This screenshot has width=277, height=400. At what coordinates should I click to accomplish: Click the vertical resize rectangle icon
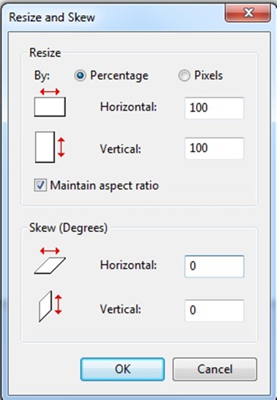tap(50, 147)
